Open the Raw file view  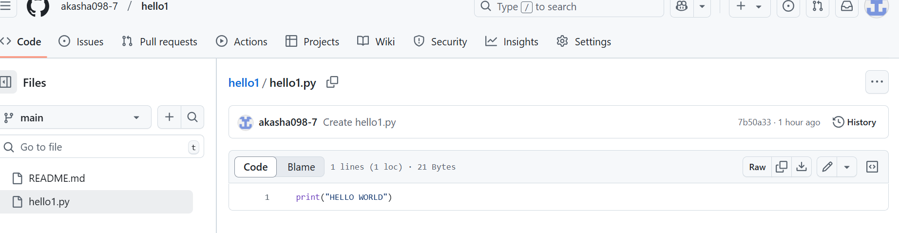(x=757, y=167)
